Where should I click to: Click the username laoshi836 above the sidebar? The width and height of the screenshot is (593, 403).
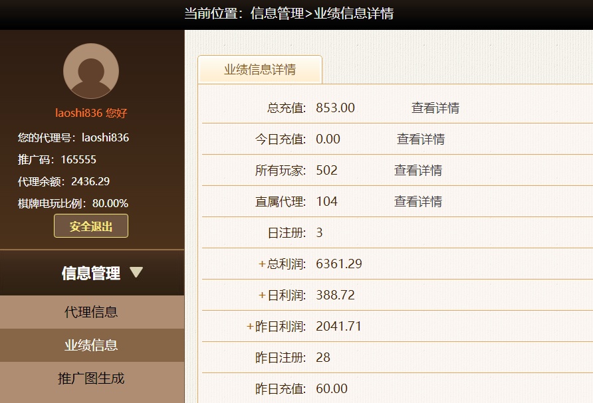pos(79,113)
